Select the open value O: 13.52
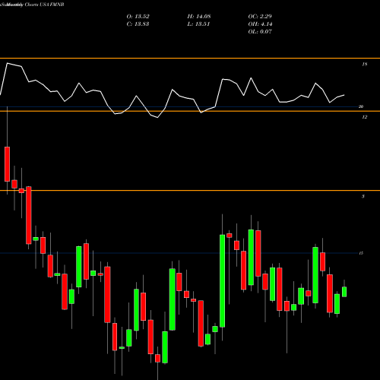The image size is (380, 380). (x=138, y=17)
